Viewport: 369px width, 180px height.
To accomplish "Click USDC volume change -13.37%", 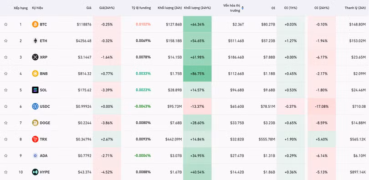I will pyautogui.click(x=197, y=106).
